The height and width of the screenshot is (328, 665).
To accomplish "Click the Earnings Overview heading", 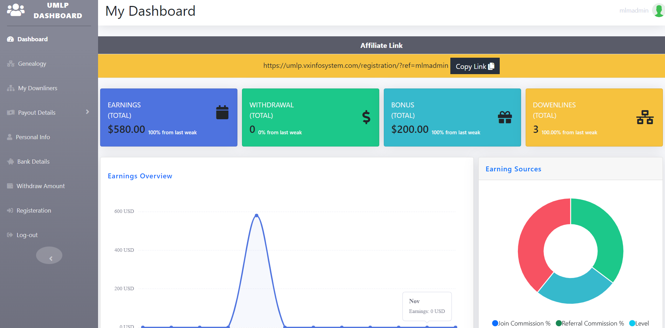I will tap(140, 176).
